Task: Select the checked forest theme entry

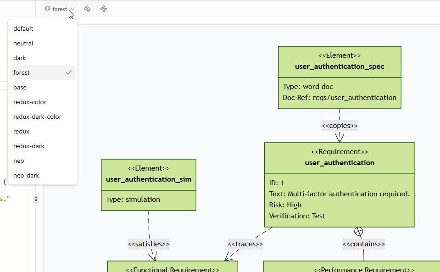Action: (43, 72)
